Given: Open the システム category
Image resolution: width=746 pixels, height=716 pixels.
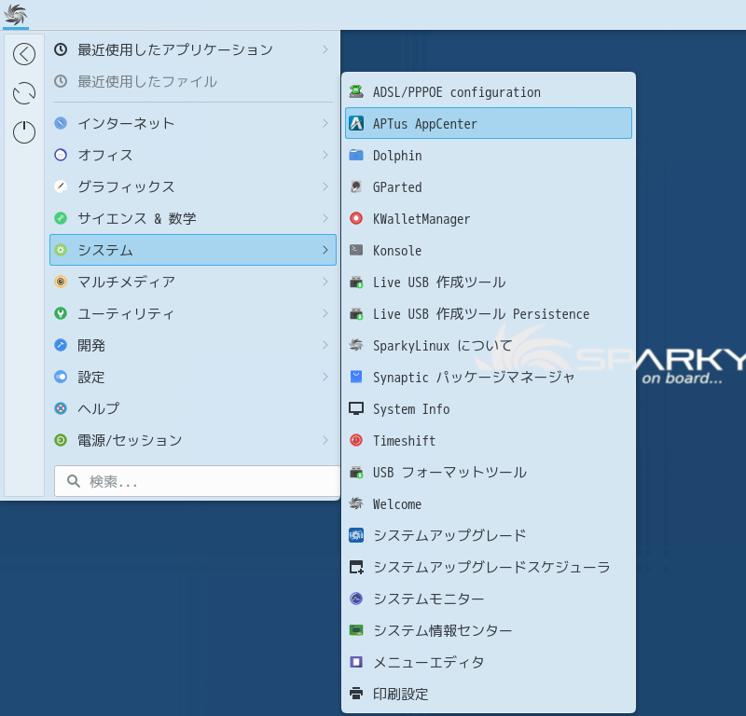Looking at the screenshot, I should [193, 250].
